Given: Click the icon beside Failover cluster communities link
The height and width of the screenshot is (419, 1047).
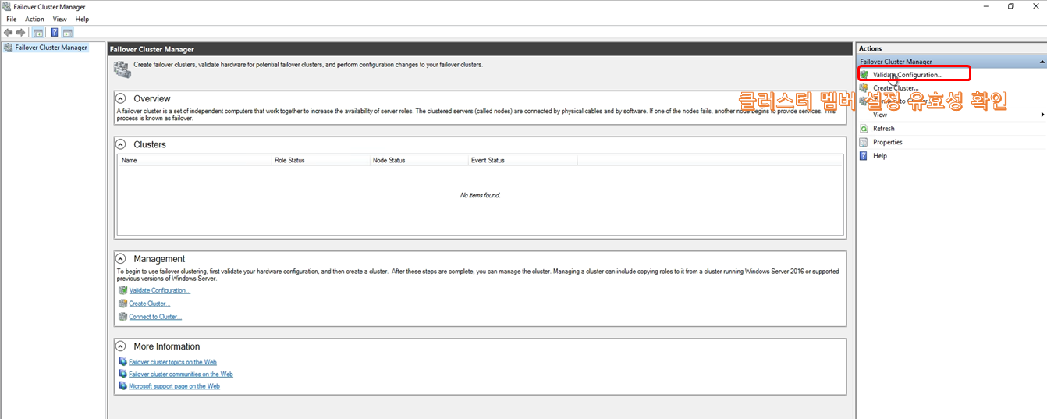Looking at the screenshot, I should tap(122, 374).
